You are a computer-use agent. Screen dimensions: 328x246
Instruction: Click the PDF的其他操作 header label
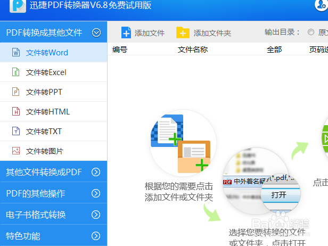pos(36,193)
